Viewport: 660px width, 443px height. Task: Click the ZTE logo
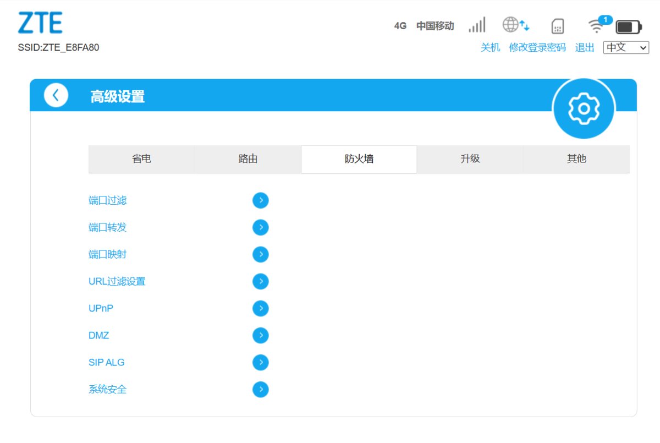40,23
